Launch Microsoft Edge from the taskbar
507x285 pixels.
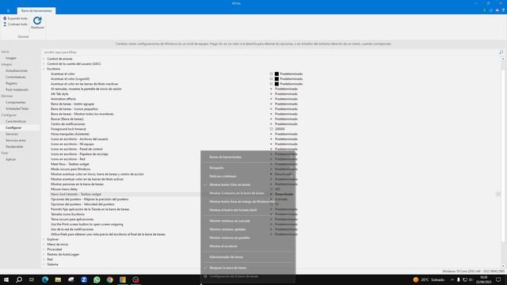click(45, 279)
